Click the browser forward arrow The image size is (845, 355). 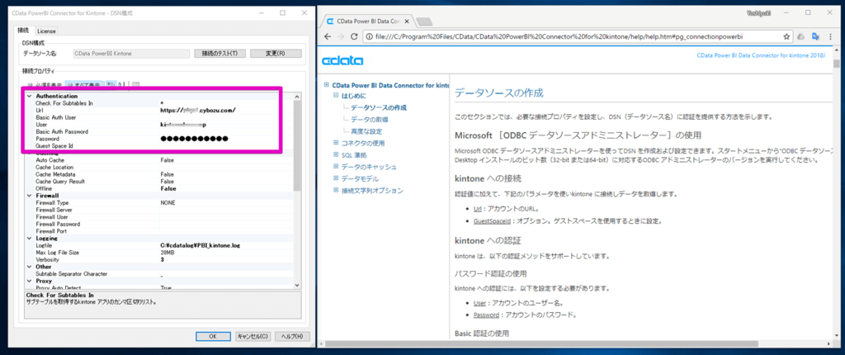point(340,36)
